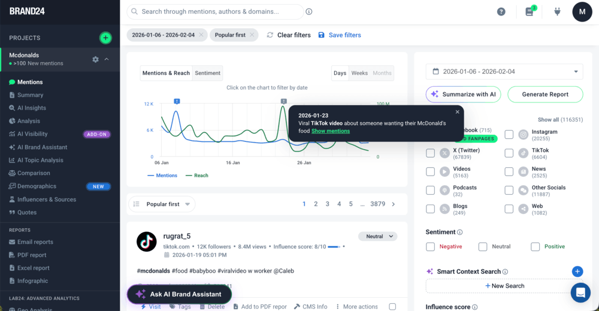This screenshot has width=599, height=311.
Task: Remove the date range filter chip
Action: click(201, 35)
